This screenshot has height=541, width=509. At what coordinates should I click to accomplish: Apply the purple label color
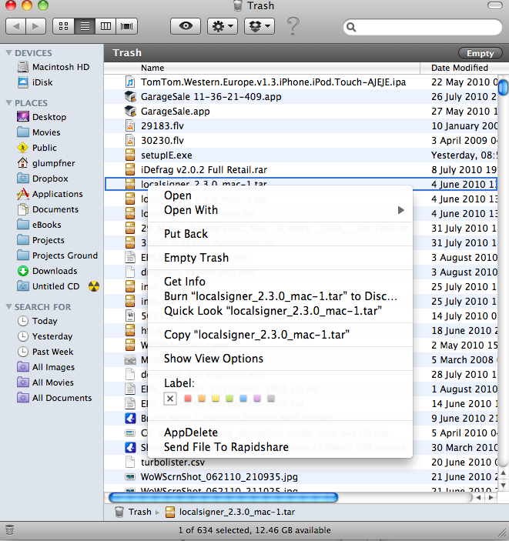[x=257, y=399]
